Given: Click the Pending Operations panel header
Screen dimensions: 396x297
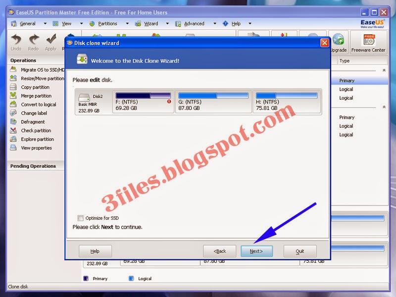Looking at the screenshot, I should pyautogui.click(x=36, y=166).
